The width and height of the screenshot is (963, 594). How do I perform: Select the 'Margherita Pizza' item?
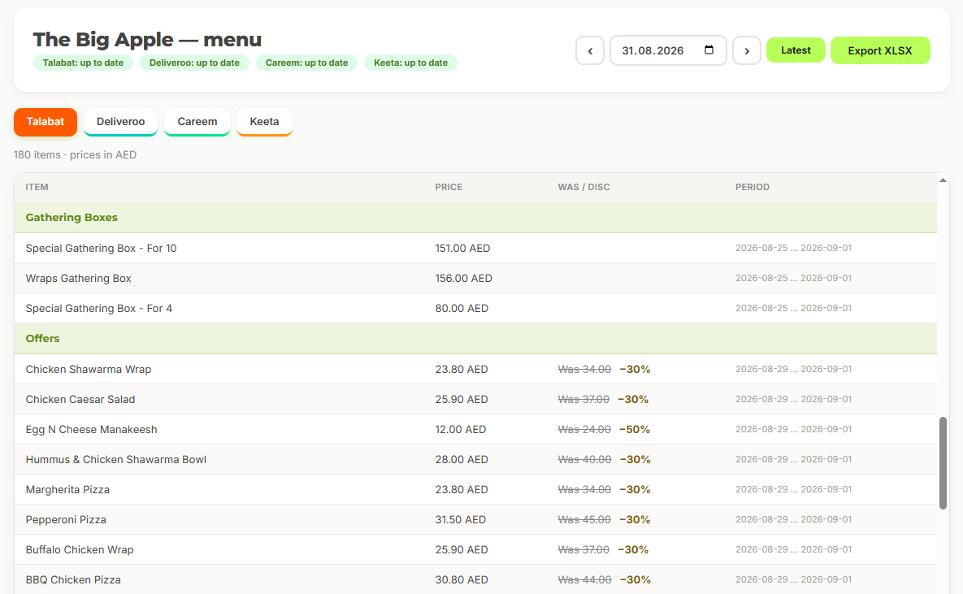[67, 489]
